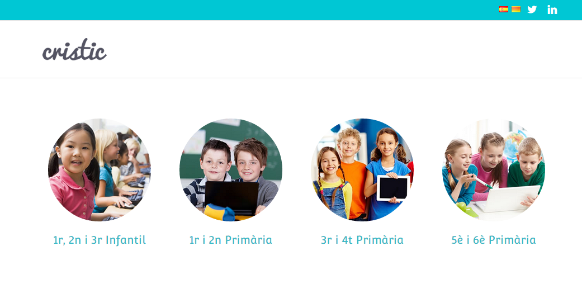This screenshot has height=298, width=582.
Task: Choose the circular photo of kids holding a tablet
Action: pyautogui.click(x=362, y=169)
